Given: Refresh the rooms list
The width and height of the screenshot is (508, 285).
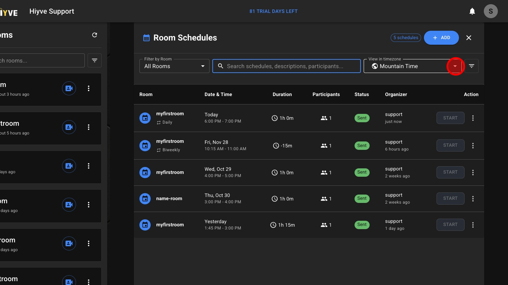Looking at the screenshot, I should pyautogui.click(x=95, y=35).
